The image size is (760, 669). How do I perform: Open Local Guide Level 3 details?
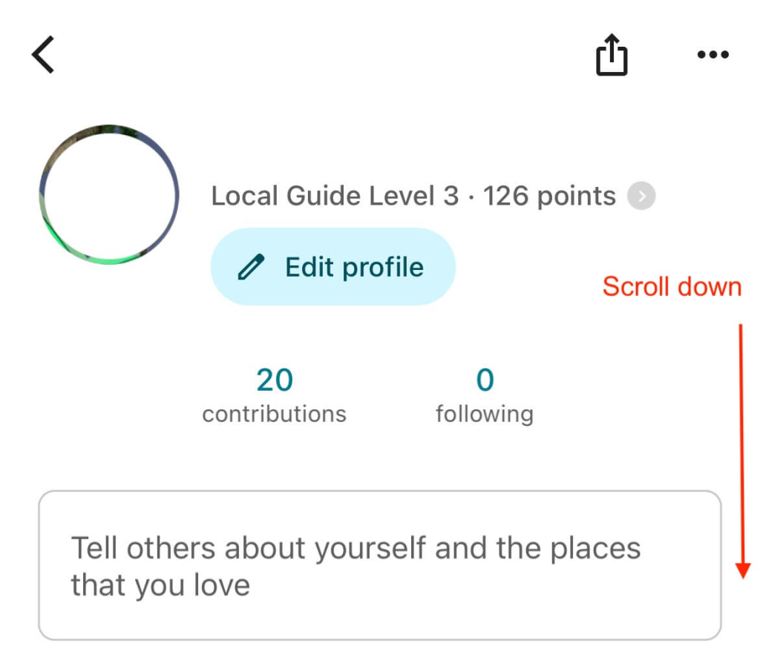tap(335, 197)
